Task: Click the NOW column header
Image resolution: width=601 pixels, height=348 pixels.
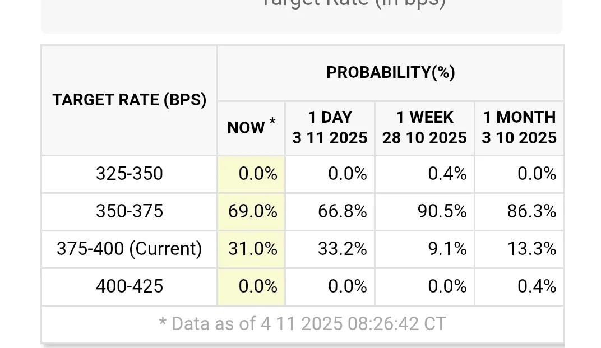Action: [x=251, y=128]
